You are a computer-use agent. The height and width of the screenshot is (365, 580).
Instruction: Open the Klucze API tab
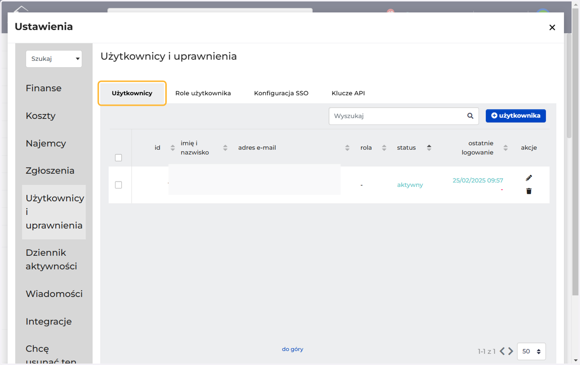[348, 93]
